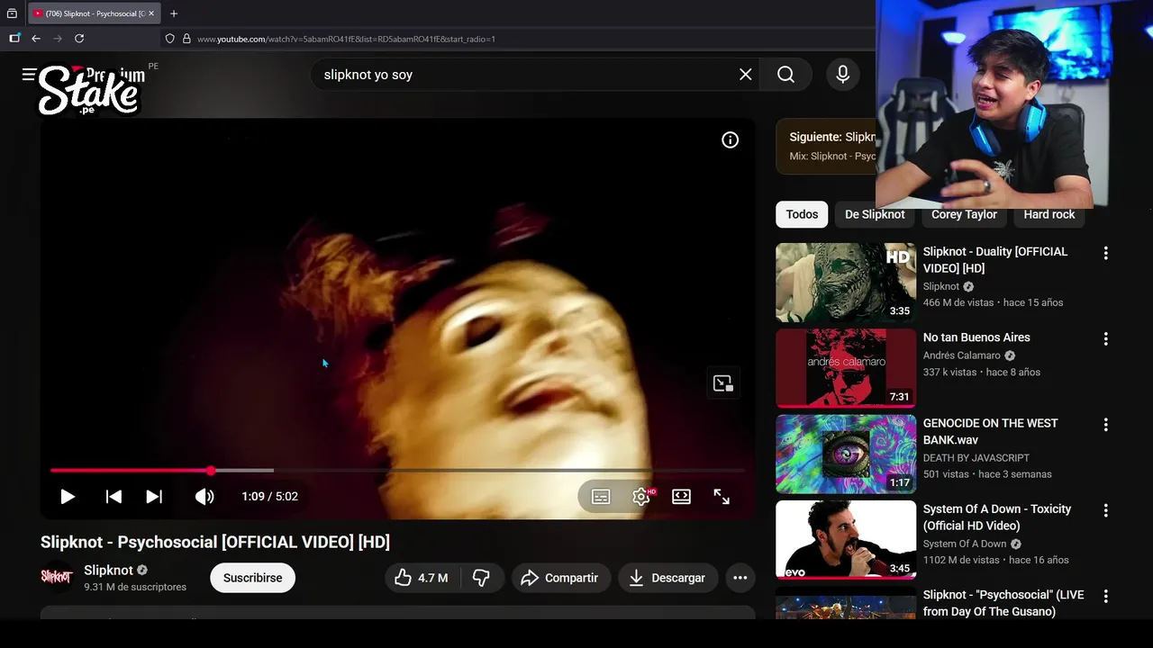Mute the player volume
Image resolution: width=1153 pixels, height=648 pixels.
tap(204, 497)
